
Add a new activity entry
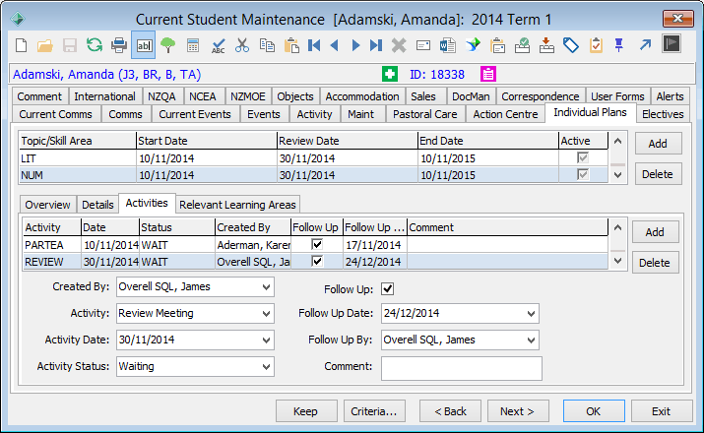pos(655,232)
